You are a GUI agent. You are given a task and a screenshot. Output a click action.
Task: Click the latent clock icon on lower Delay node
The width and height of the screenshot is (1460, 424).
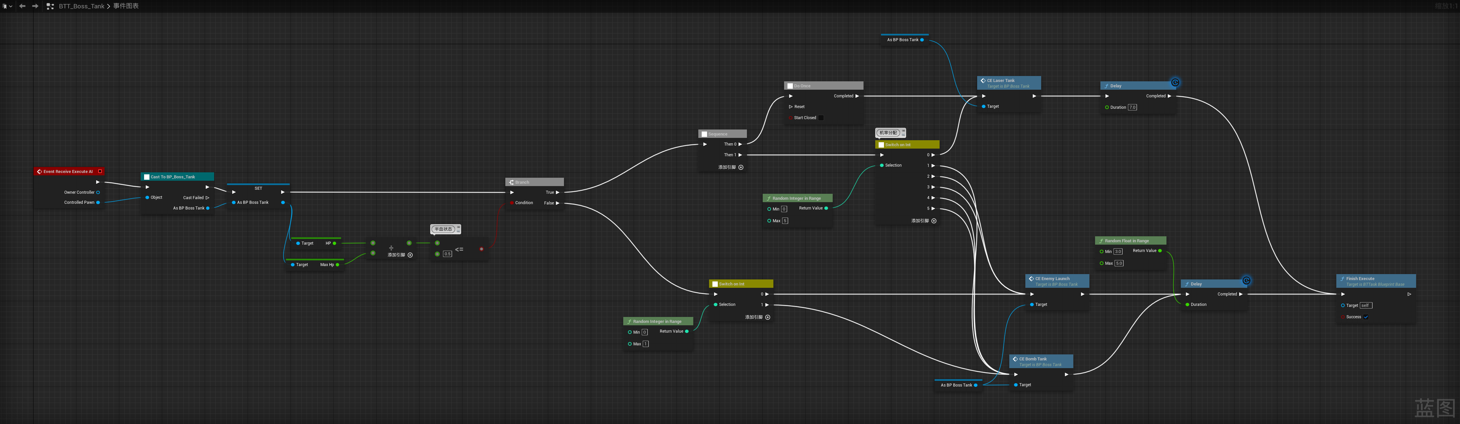(1246, 281)
